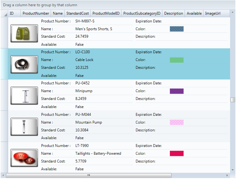Select the Taillights product thumbnail
Screen dimensions: 236x179
point(24,158)
